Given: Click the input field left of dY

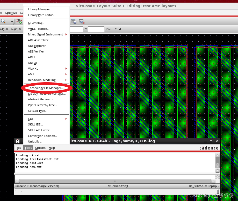Looking at the screenshot, I should tap(77, 29).
